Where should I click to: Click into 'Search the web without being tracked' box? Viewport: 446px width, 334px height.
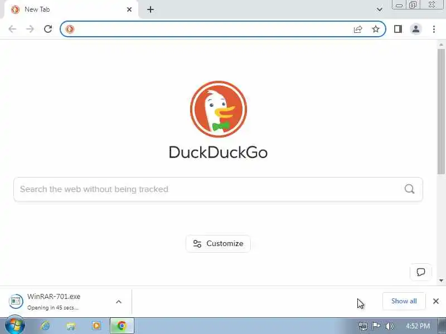point(218,189)
